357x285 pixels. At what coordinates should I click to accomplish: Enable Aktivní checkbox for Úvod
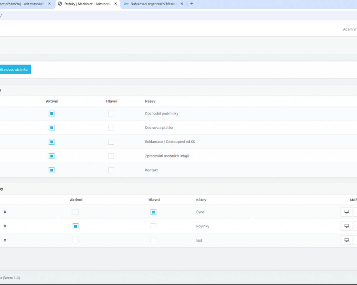click(76, 212)
